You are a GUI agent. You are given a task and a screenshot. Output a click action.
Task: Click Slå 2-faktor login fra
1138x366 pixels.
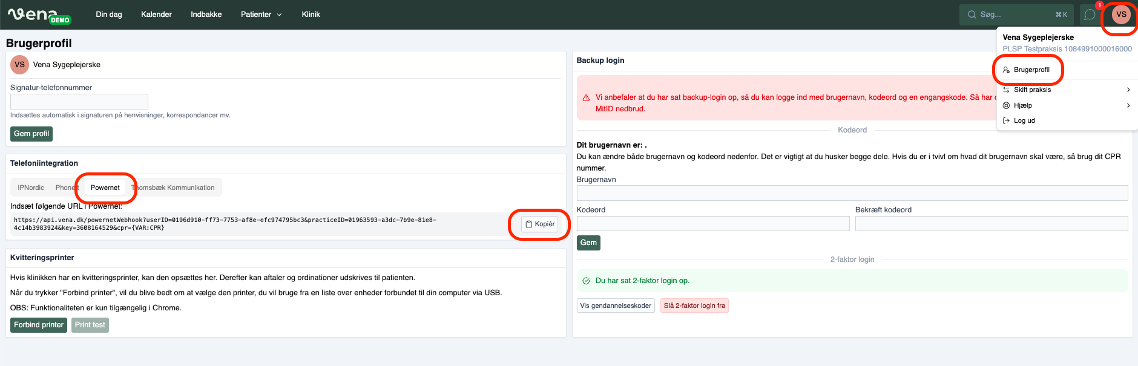[x=694, y=306]
